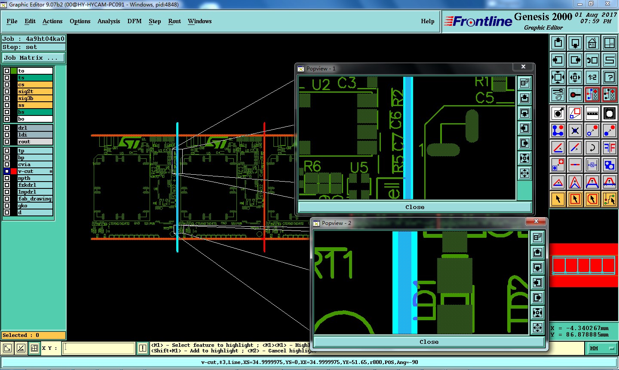This screenshot has width=619, height=370.
Task: Click the pan down view icon
Action: (x=575, y=43)
